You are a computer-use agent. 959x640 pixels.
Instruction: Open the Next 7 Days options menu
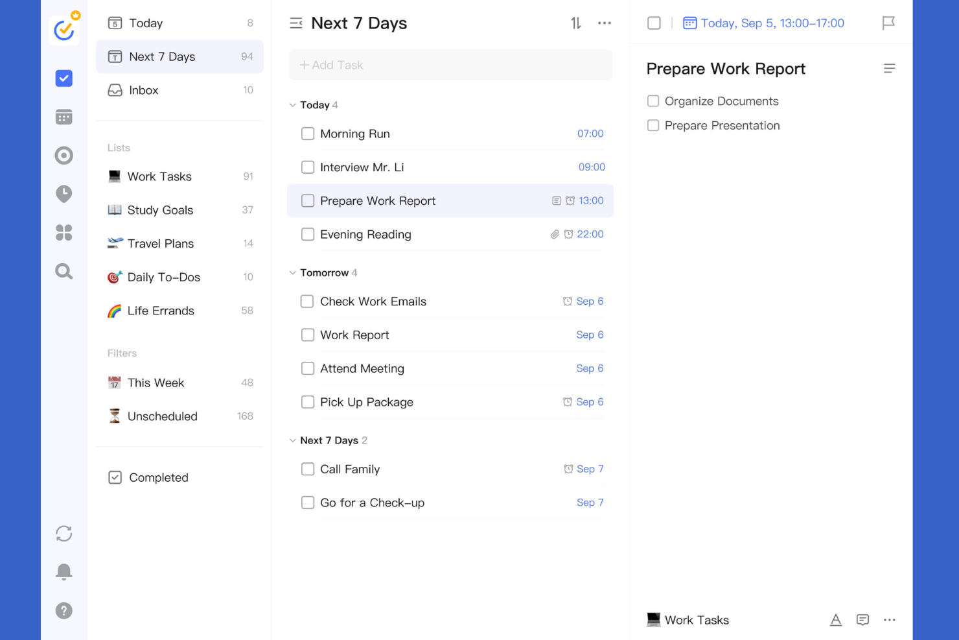click(x=604, y=23)
